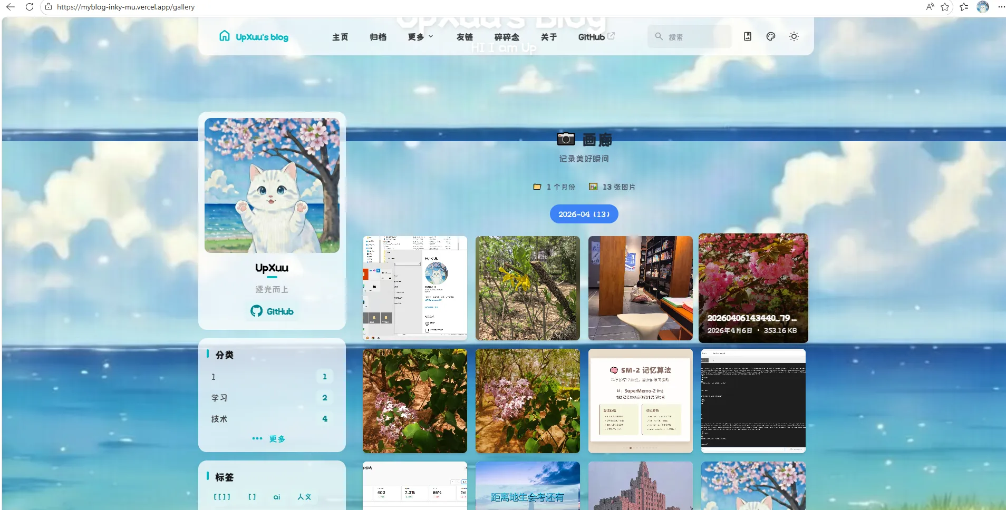Open the pink blossoms photo 20260406143440_79
This screenshot has width=1006, height=510.
753,288
